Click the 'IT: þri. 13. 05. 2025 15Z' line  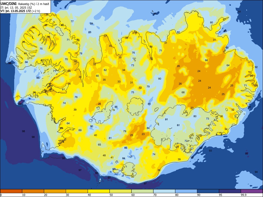(16, 8)
